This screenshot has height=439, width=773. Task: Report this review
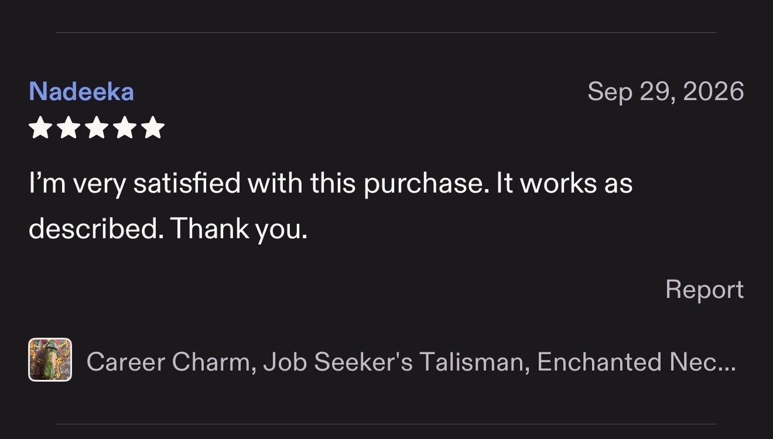[704, 289]
